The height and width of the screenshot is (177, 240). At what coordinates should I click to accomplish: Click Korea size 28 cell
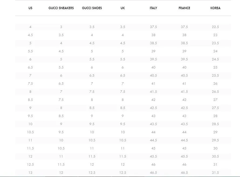pyautogui.click(x=215, y=116)
